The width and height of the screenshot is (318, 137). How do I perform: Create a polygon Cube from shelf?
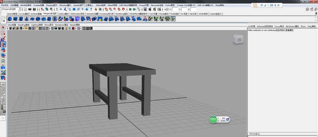click(x=15, y=19)
